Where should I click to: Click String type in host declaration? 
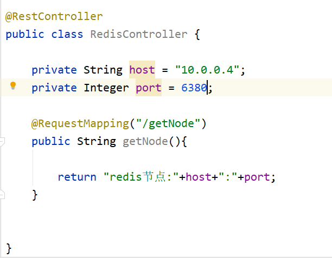point(103,70)
